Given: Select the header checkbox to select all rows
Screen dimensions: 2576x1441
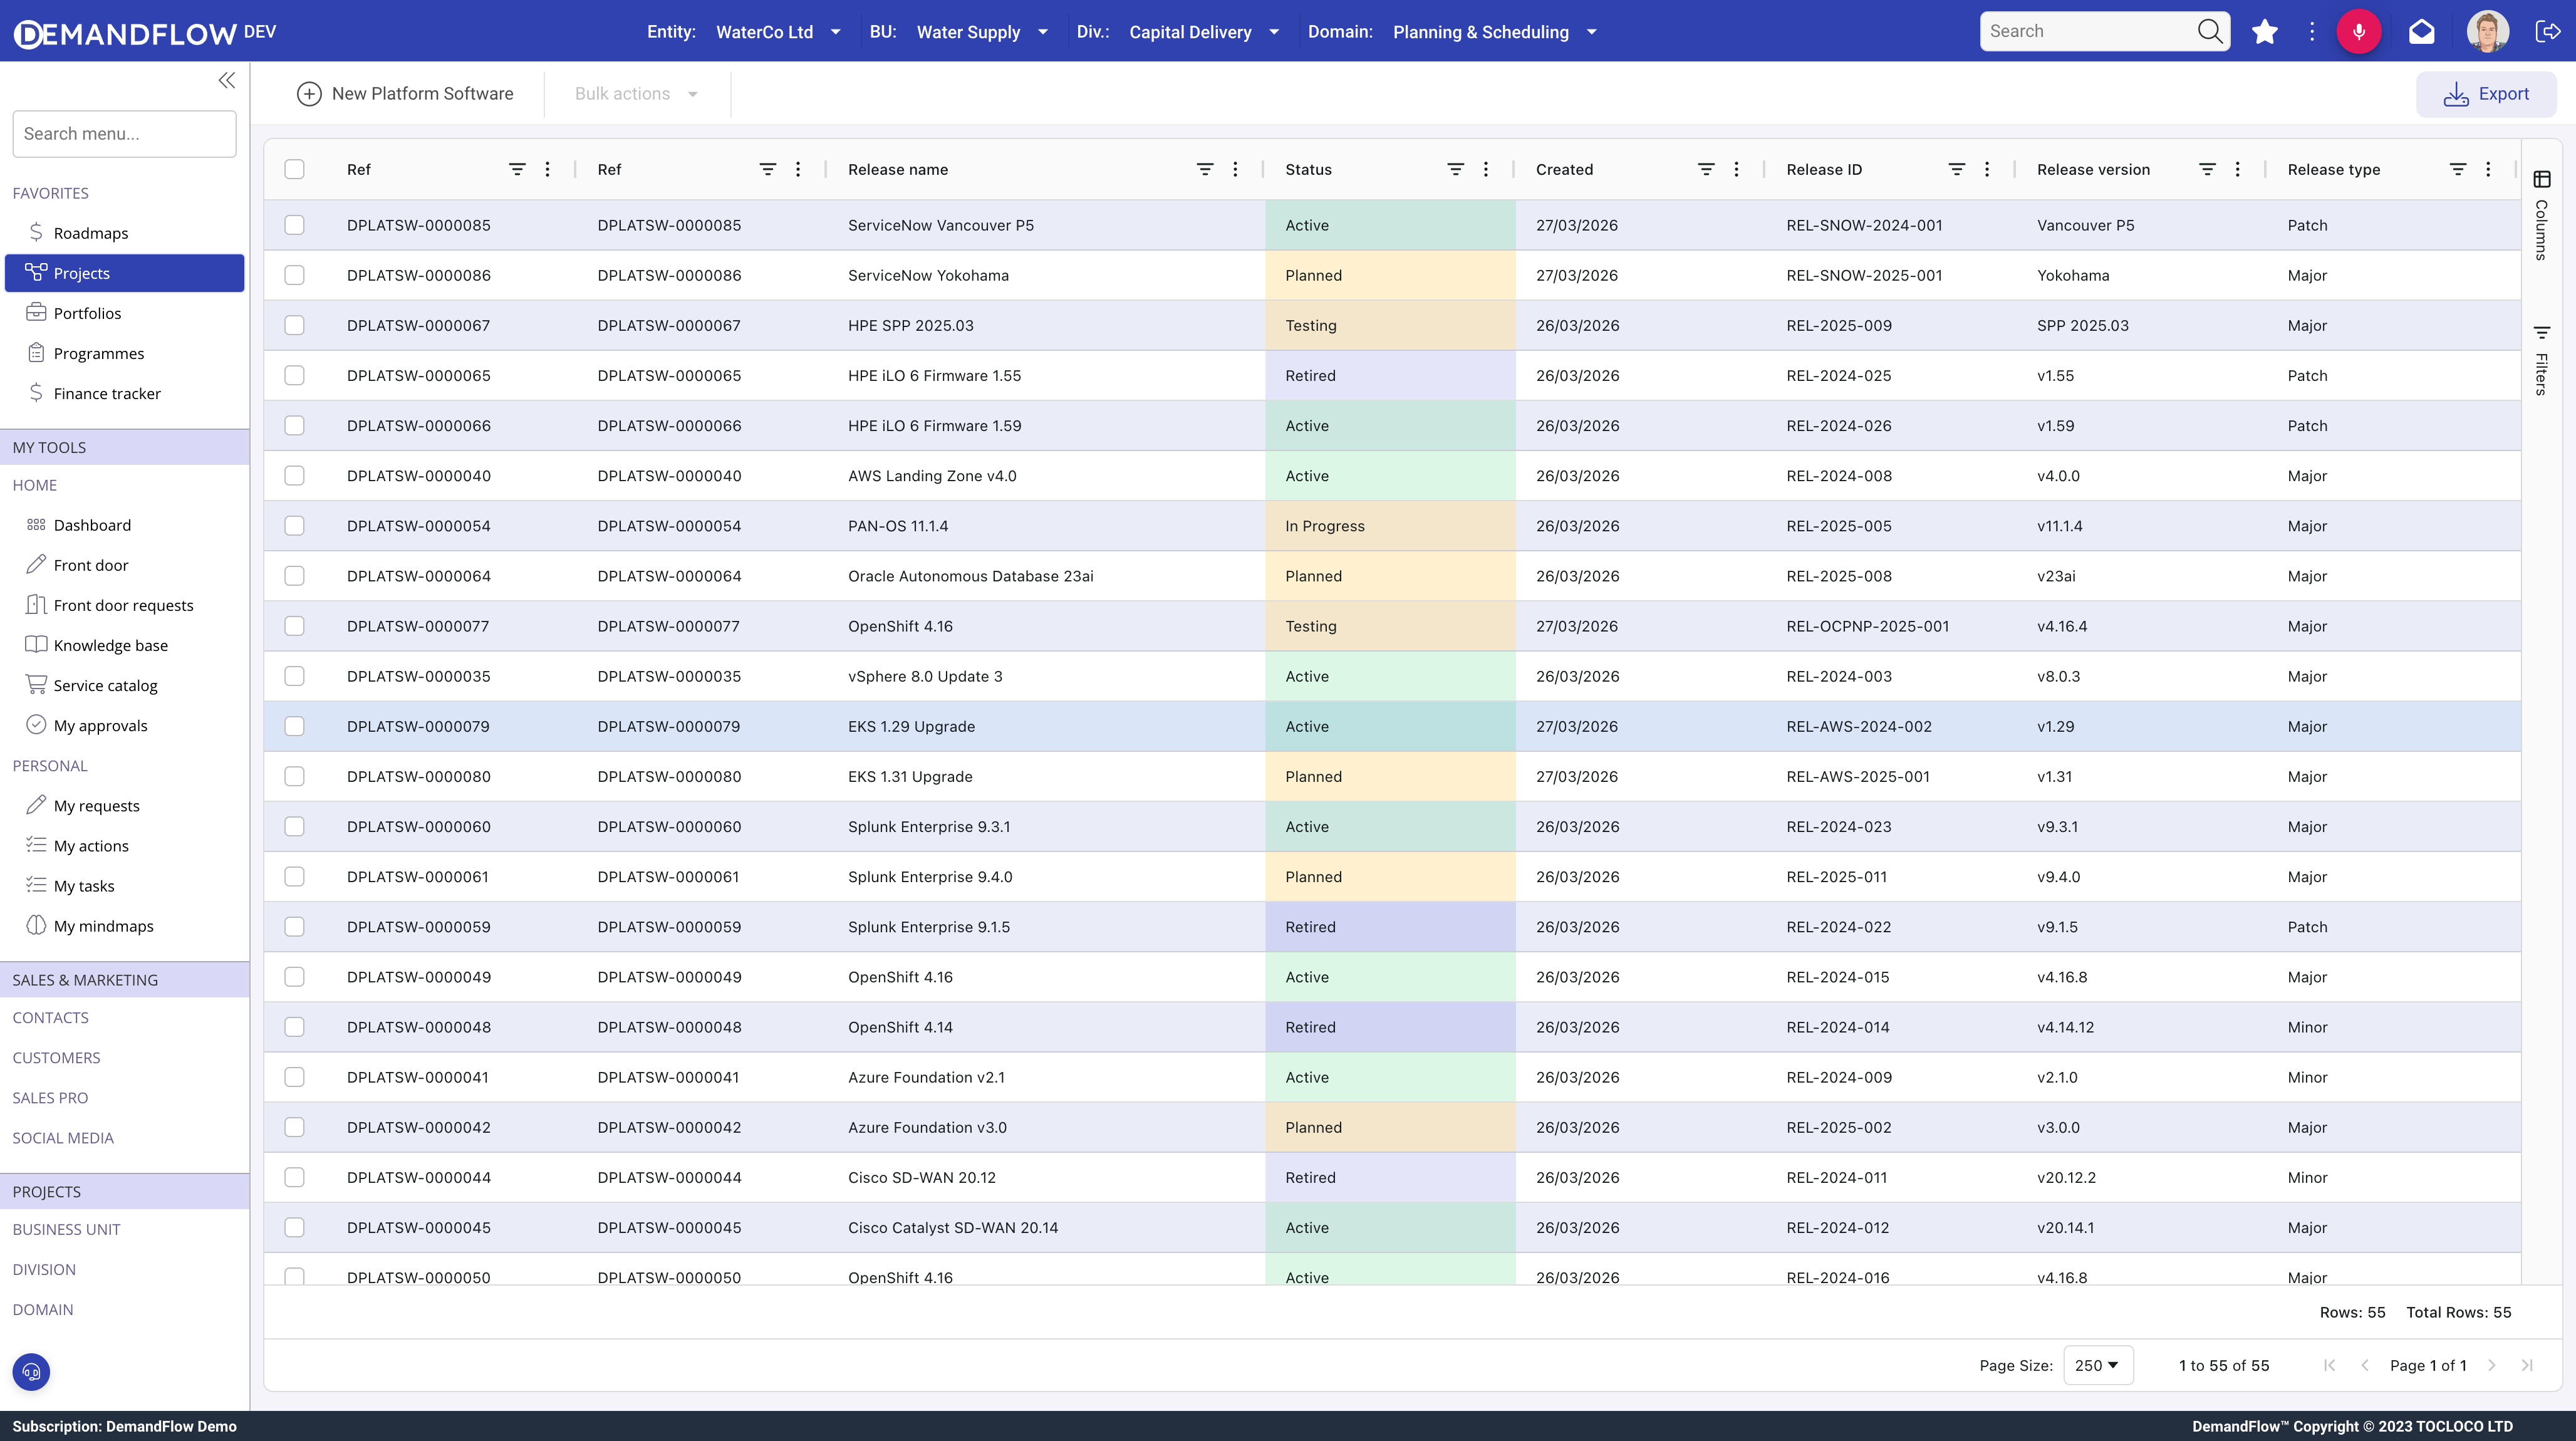Looking at the screenshot, I should pyautogui.click(x=294, y=170).
